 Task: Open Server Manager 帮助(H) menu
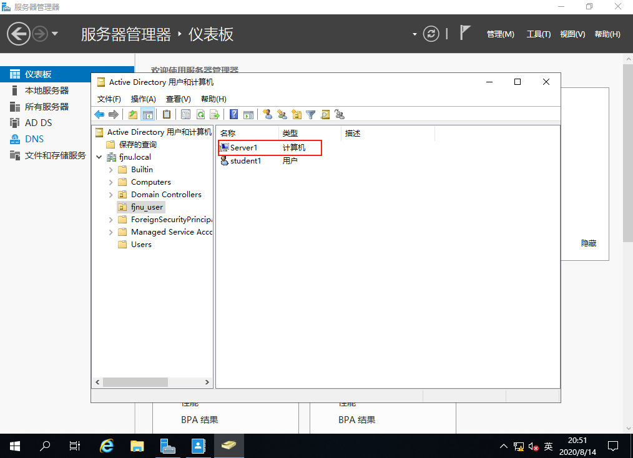(607, 34)
